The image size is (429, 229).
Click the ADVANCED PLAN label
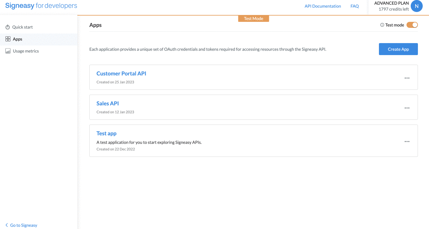[x=392, y=3]
